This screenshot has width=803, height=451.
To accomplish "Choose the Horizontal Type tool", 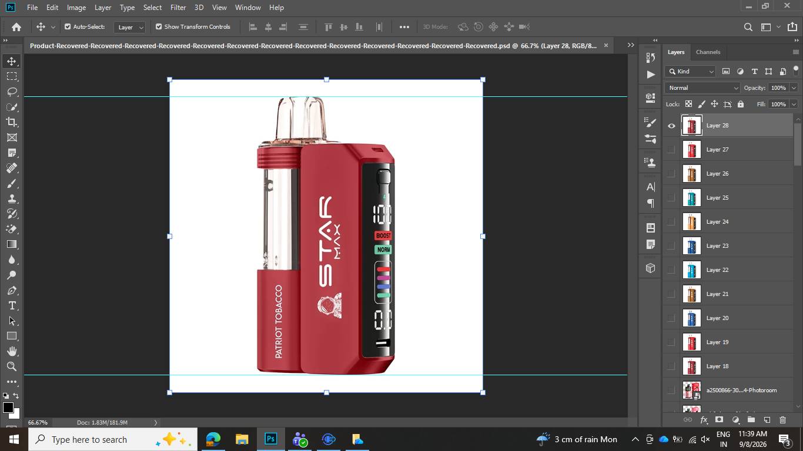I will (x=12, y=305).
